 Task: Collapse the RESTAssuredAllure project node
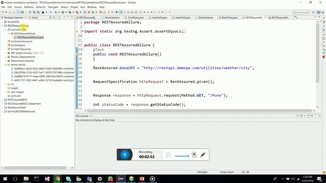point(2,26)
